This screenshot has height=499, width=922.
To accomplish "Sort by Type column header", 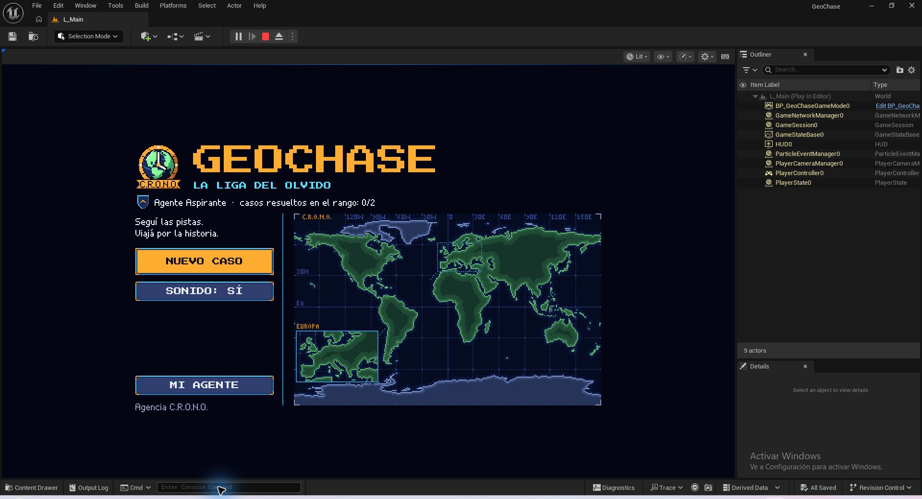I will (x=896, y=85).
